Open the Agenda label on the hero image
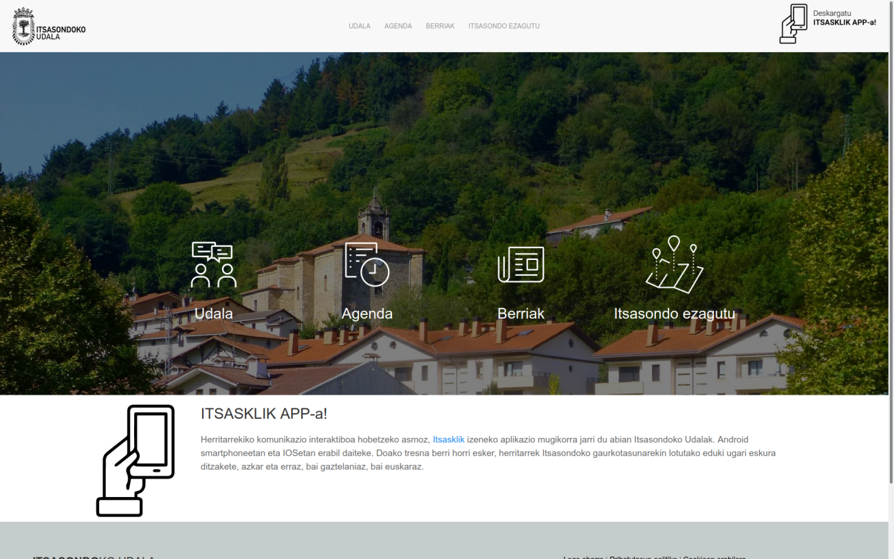894x559 pixels. [x=367, y=314]
